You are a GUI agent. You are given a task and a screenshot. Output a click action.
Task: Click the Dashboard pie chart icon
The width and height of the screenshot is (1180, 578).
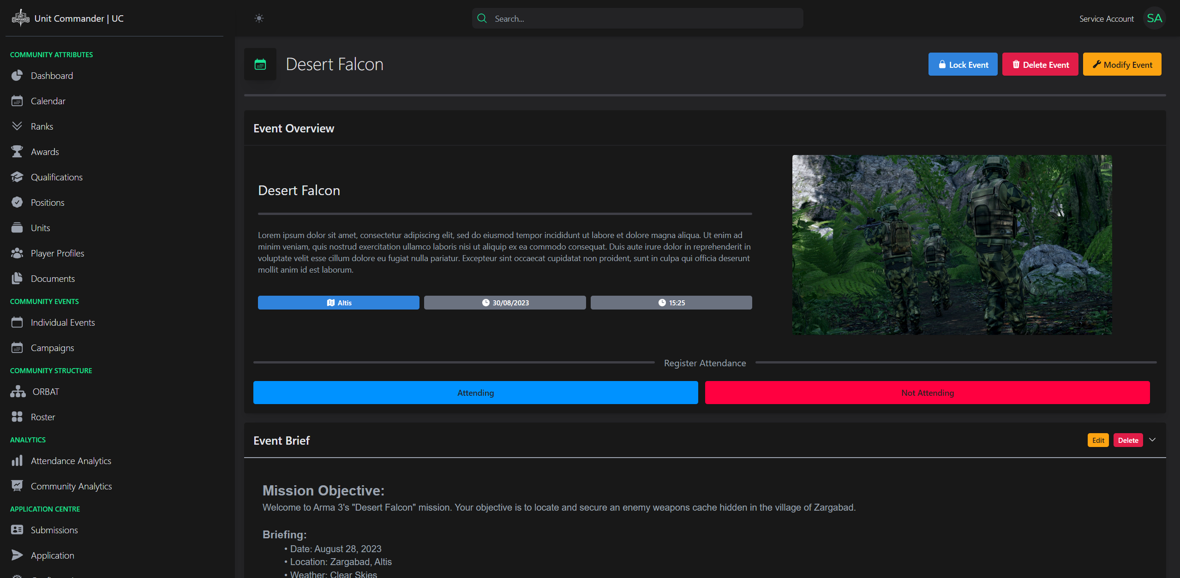pyautogui.click(x=17, y=76)
